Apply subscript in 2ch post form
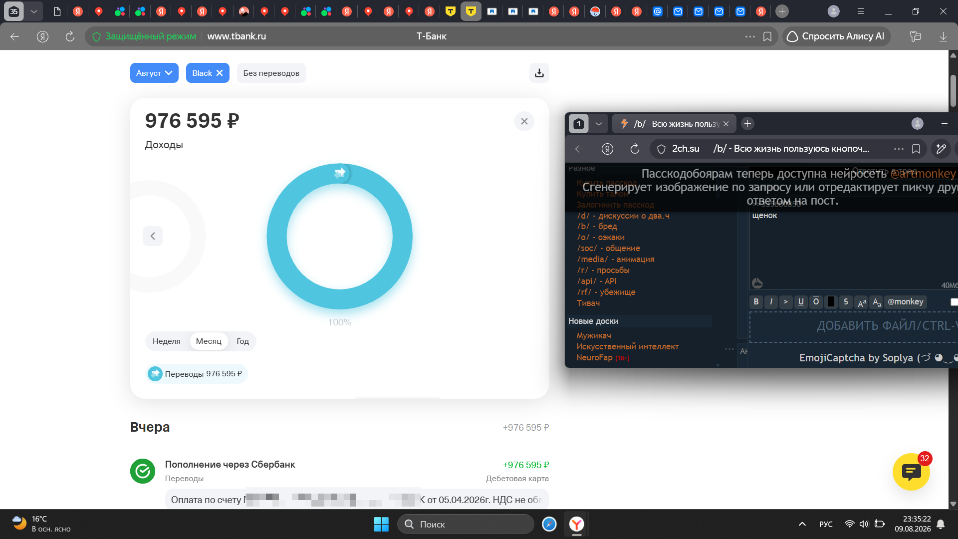The image size is (958, 539). point(877,301)
